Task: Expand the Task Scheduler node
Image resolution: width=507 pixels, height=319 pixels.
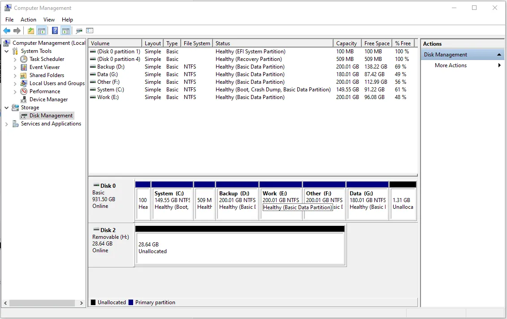Action: tap(15, 60)
